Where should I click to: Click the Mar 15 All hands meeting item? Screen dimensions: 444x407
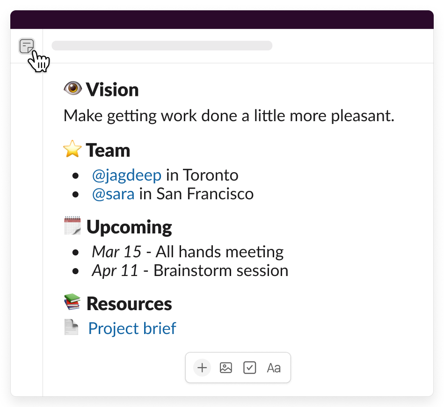click(188, 252)
